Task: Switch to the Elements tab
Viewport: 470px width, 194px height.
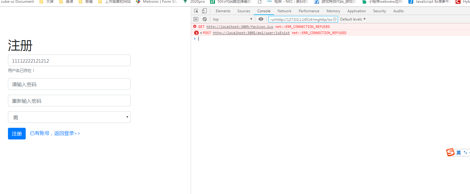Action: [x=223, y=11]
